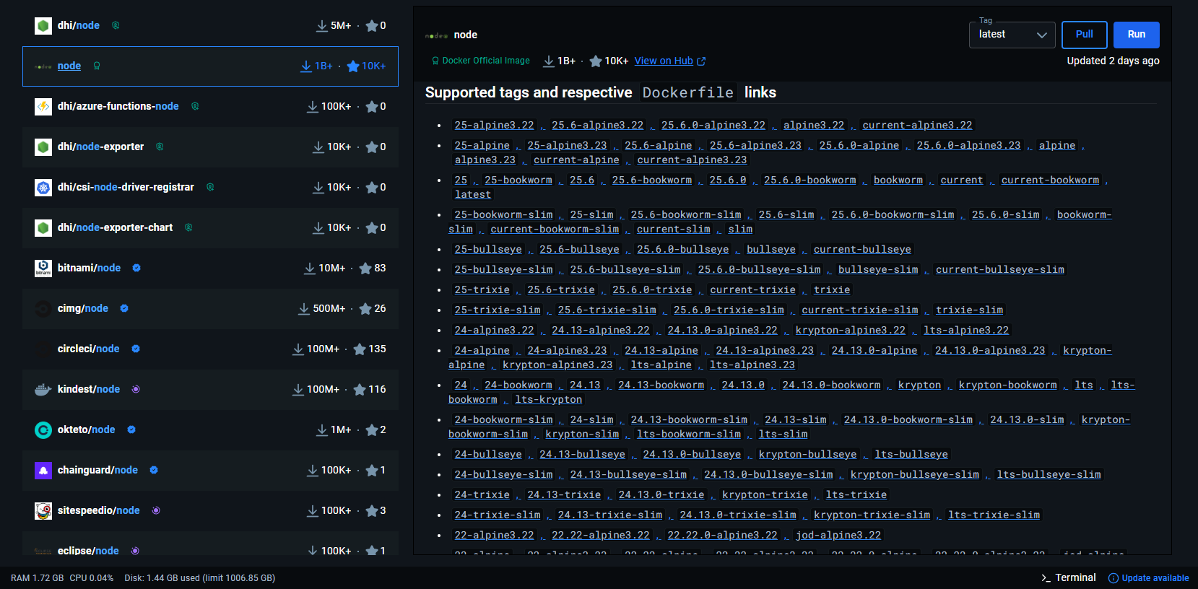Viewport: 1198px width, 589px height.
Task: Open the lts-alpine3.22 tag link
Action: click(966, 330)
